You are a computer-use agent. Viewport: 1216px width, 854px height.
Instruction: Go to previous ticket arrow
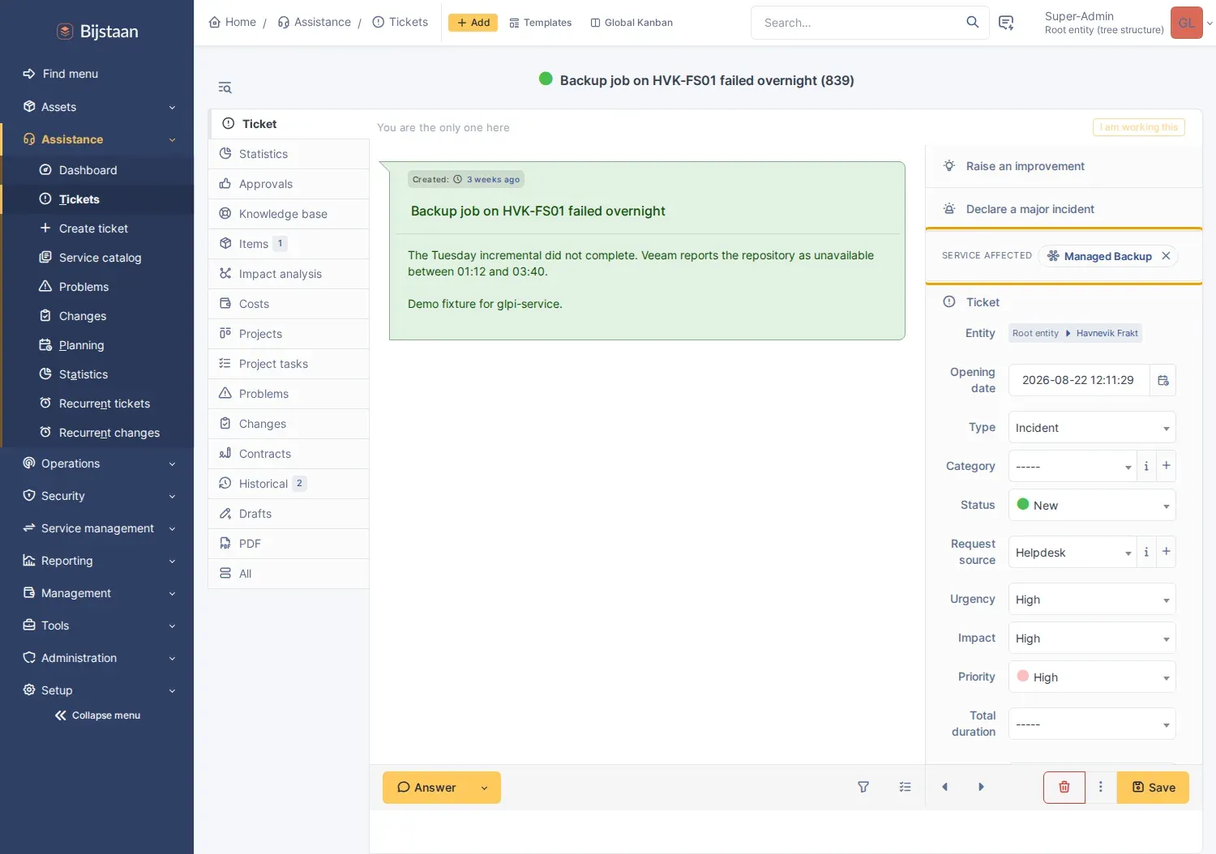[944, 787]
